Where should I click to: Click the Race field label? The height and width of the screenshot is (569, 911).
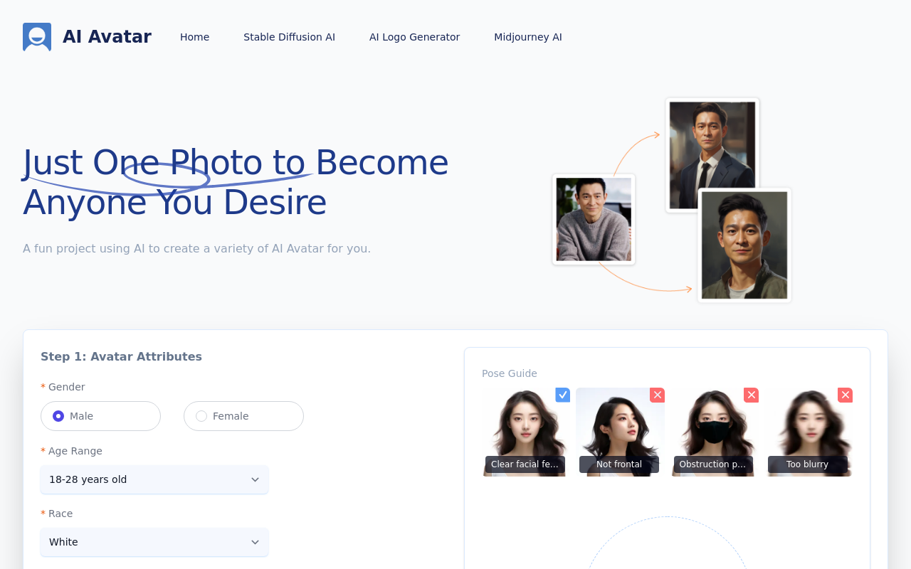tap(60, 514)
